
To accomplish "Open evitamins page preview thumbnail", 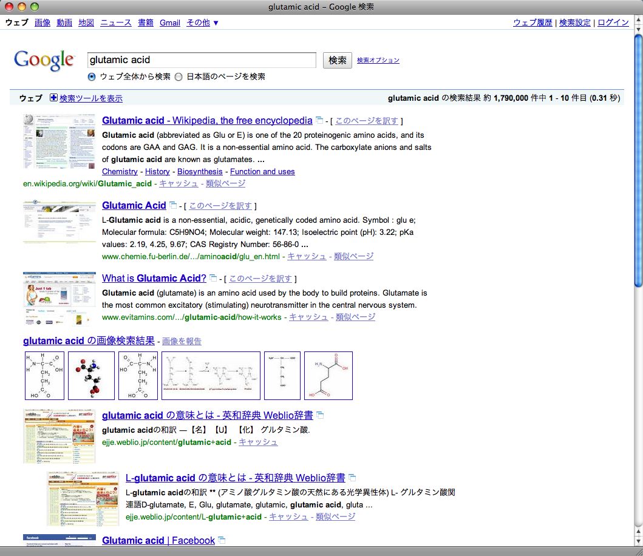I will coord(59,299).
